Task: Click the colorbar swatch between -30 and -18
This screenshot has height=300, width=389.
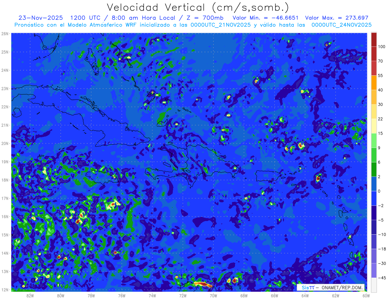Action: [x=374, y=256]
